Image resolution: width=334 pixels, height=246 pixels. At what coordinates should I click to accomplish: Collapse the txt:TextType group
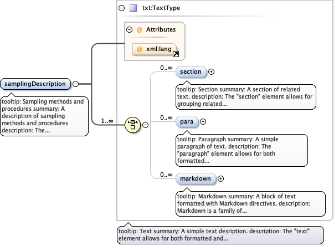121,8
